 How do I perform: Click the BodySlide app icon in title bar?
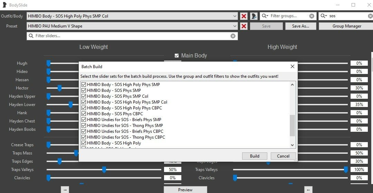pyautogui.click(x=4, y=5)
